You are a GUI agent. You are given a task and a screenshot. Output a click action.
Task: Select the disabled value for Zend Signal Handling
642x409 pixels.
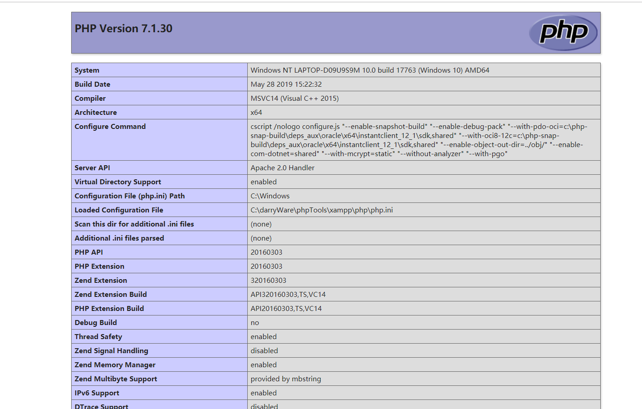click(x=265, y=351)
